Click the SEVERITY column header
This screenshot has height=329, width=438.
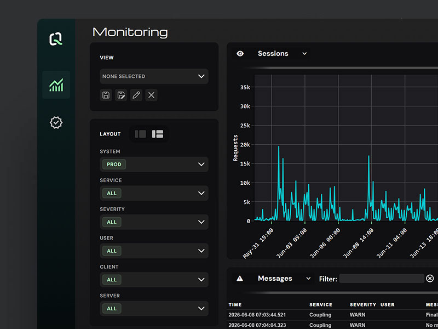click(x=363, y=305)
